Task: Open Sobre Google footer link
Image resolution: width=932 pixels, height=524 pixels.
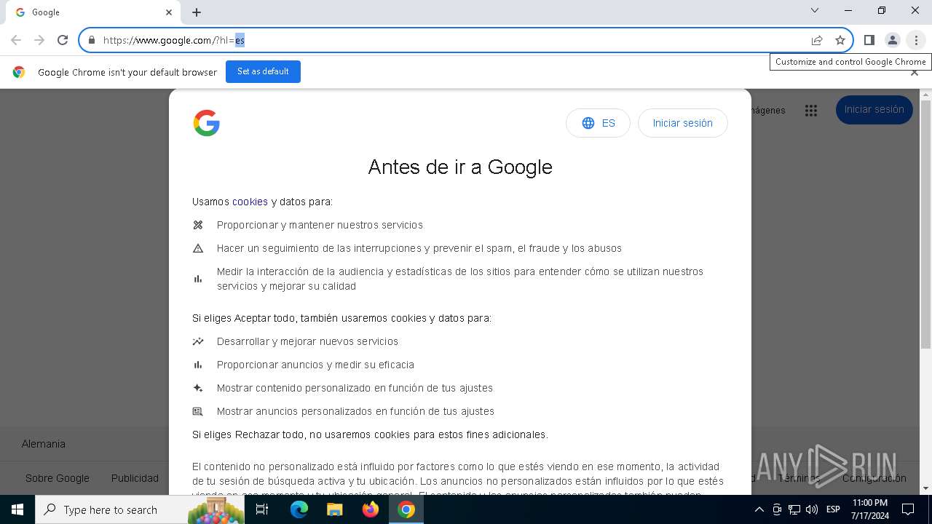Action: tap(58, 478)
